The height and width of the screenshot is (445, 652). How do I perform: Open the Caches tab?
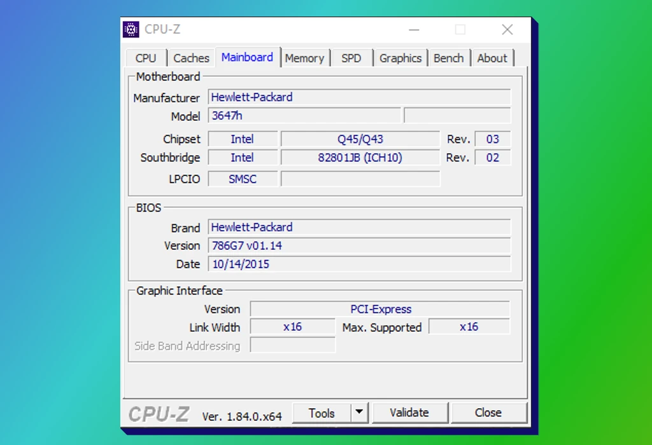191,58
